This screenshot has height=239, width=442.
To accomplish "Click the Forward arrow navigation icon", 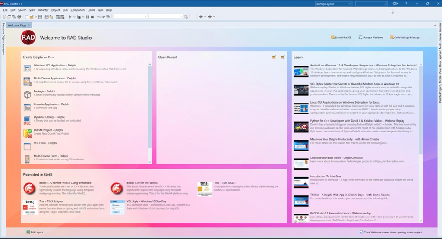I will point(210,17).
